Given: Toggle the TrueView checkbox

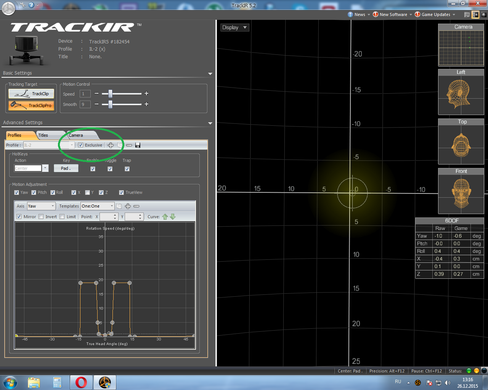Looking at the screenshot, I should [121, 192].
